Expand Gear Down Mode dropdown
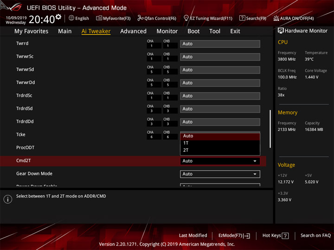334x250 pixels. [x=220, y=174]
